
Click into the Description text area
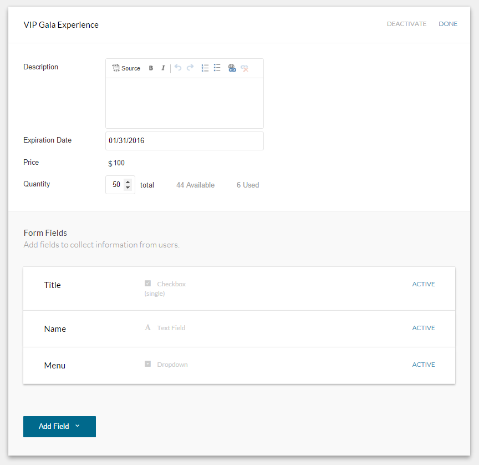[x=185, y=103]
